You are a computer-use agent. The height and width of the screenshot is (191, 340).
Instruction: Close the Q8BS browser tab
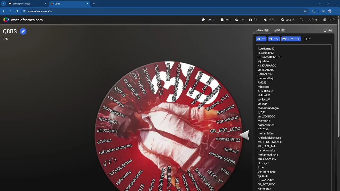[x=87, y=4]
